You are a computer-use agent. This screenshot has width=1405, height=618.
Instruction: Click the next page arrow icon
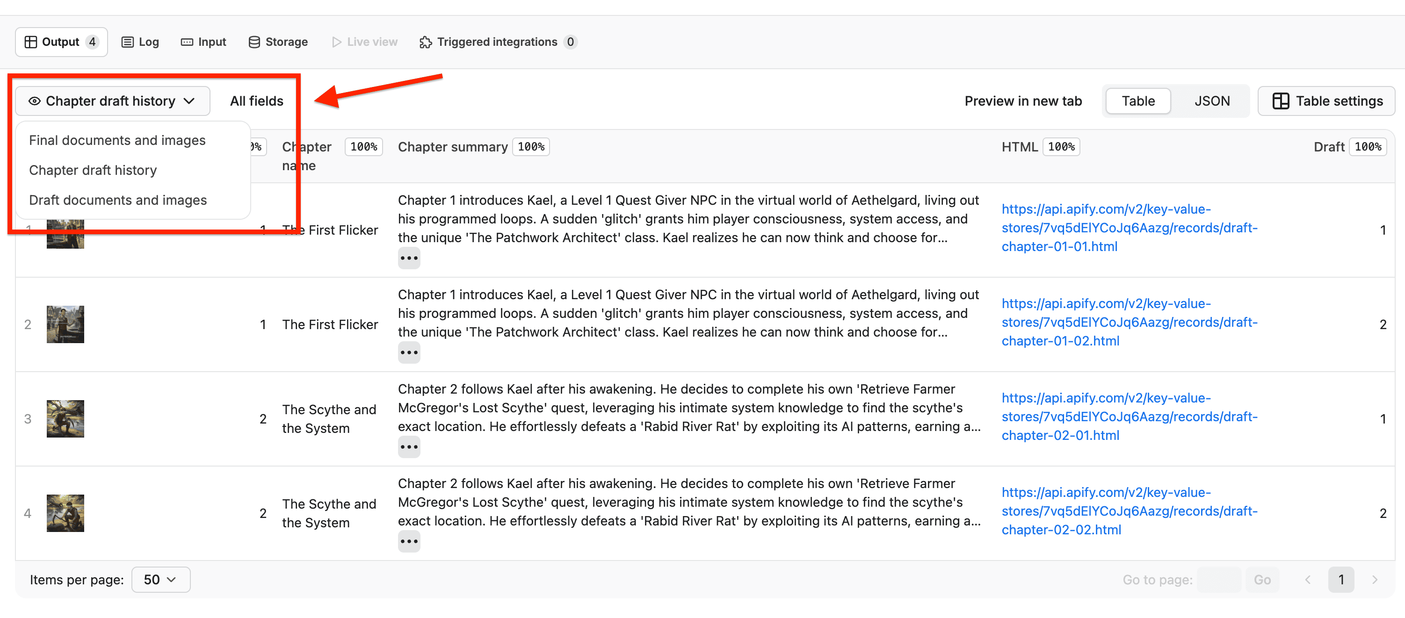[x=1375, y=579]
